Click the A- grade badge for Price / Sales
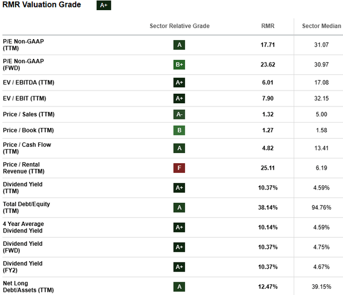This screenshot has height=295, width=343. coord(179,114)
